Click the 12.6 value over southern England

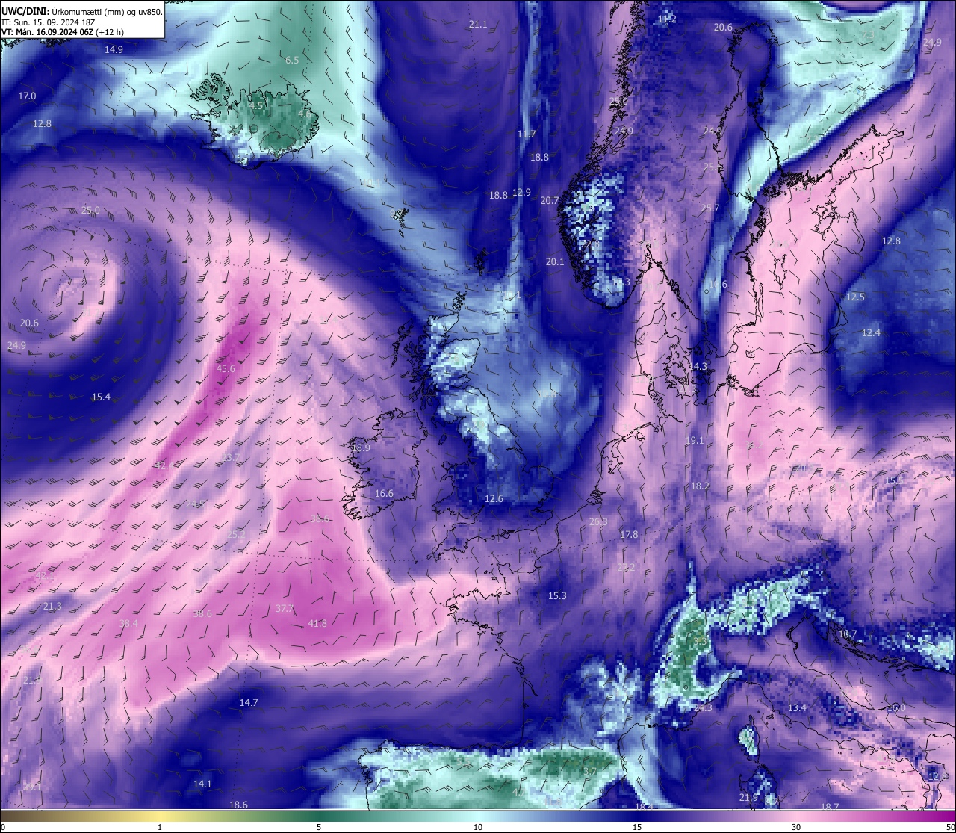[x=494, y=498]
